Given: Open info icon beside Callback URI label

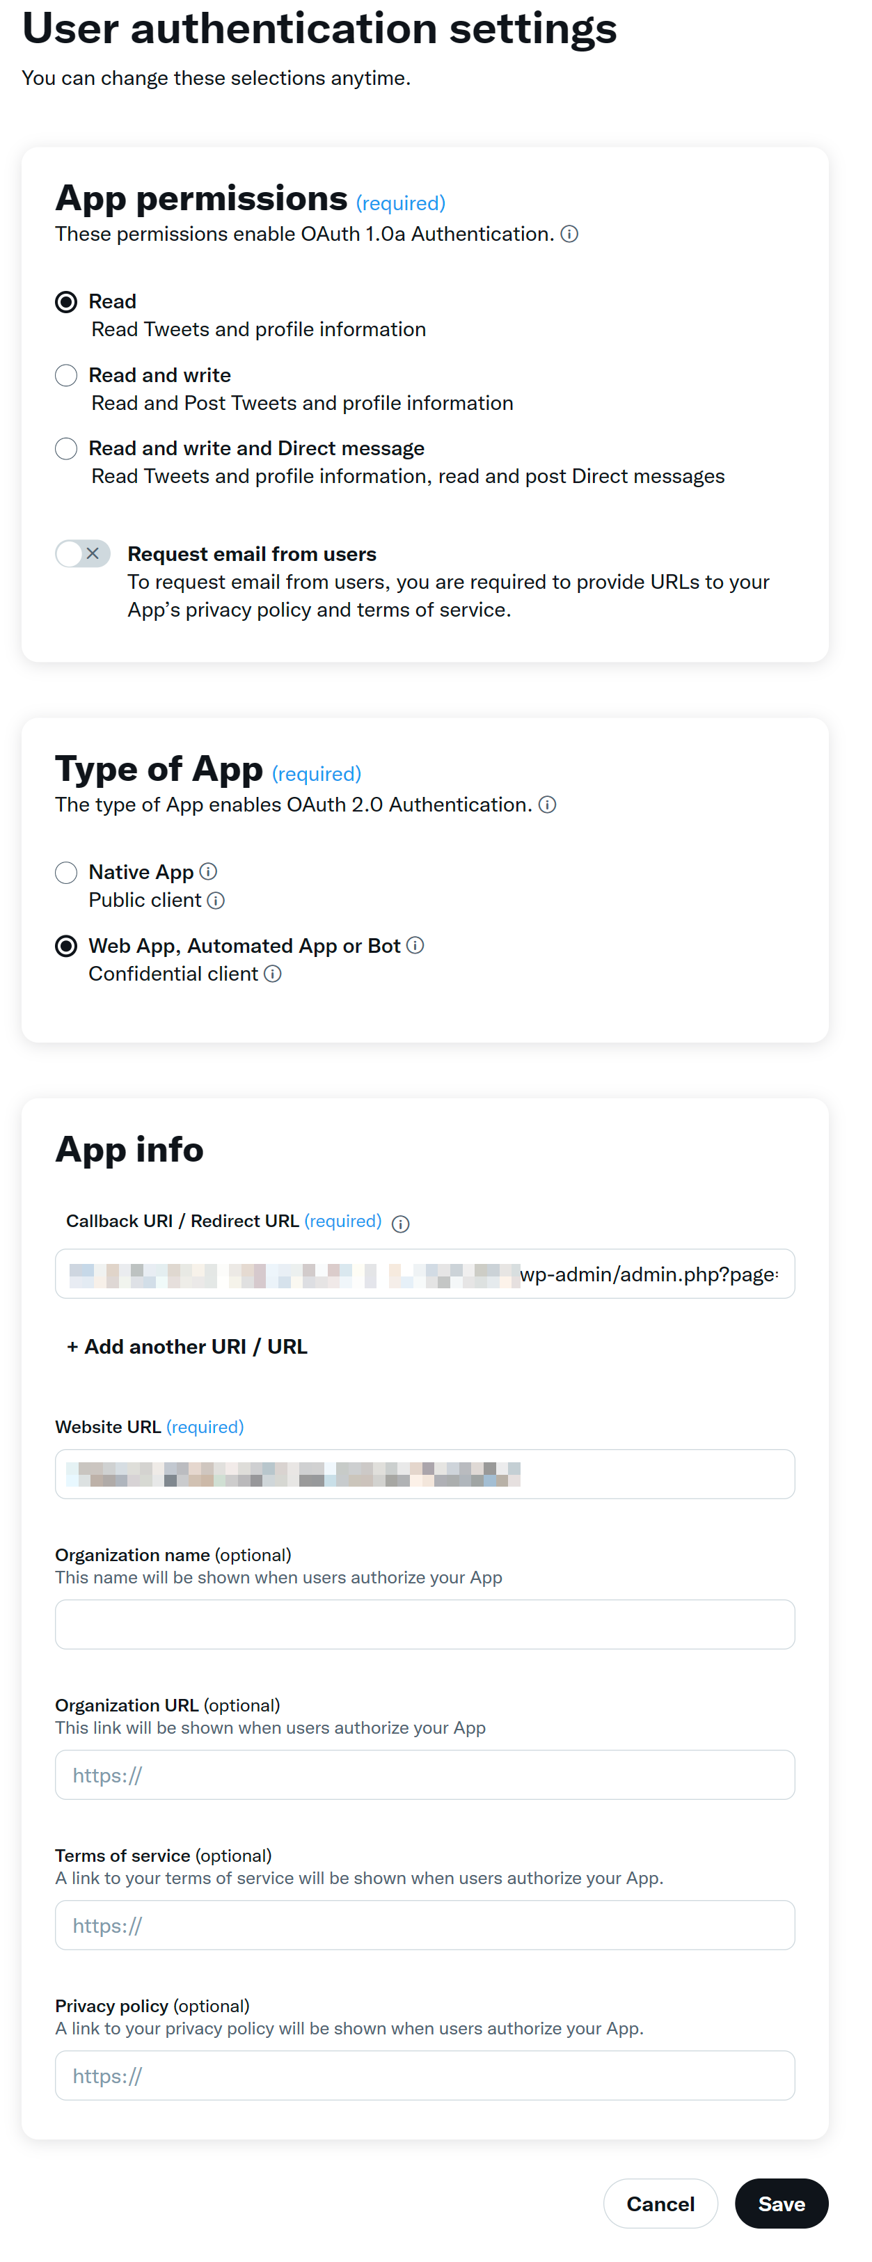Looking at the screenshot, I should tap(400, 1223).
